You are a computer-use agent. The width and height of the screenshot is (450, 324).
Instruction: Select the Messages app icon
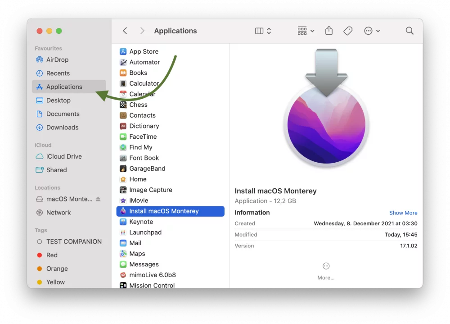[x=123, y=264]
